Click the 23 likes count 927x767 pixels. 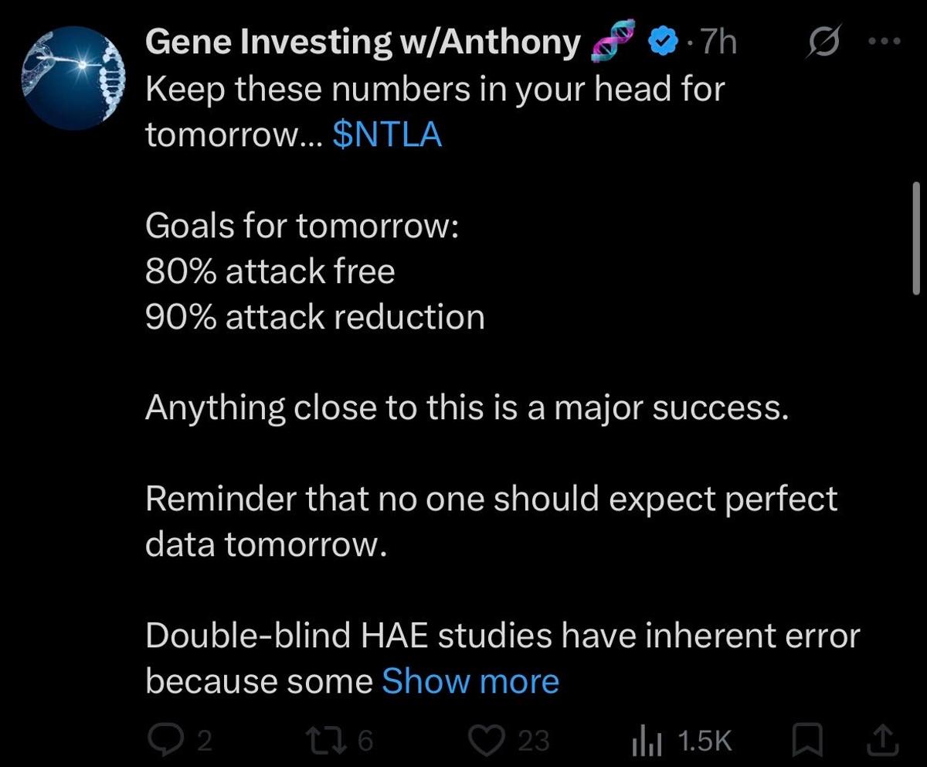pyautogui.click(x=533, y=741)
